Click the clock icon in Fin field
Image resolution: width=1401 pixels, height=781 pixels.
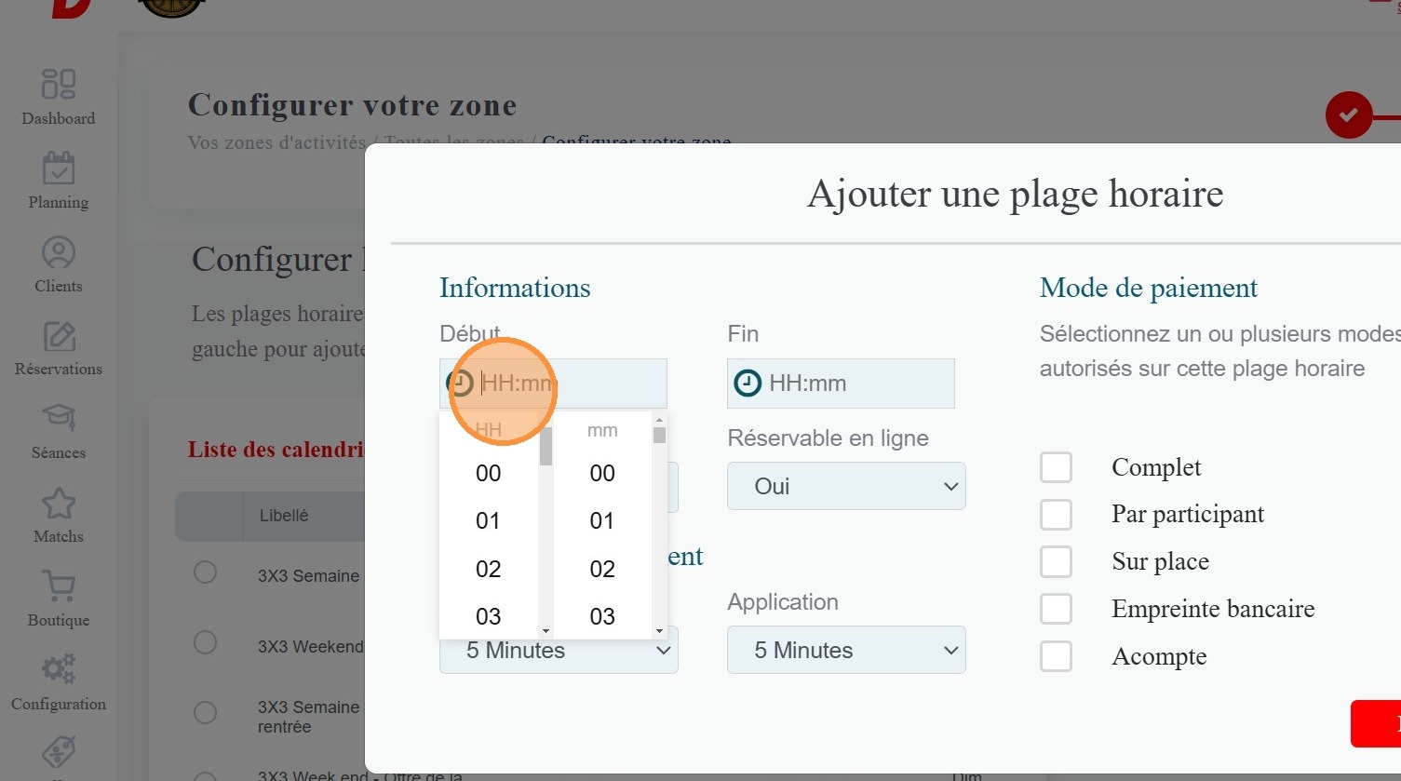point(748,383)
